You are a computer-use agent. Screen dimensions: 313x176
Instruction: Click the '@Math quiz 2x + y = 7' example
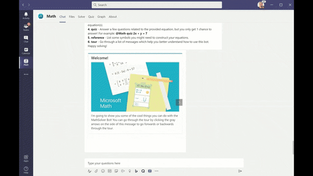click(x=131, y=34)
